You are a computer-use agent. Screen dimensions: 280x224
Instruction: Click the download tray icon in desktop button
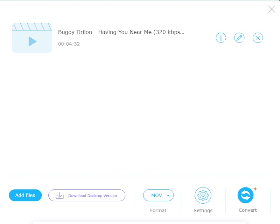60,196
